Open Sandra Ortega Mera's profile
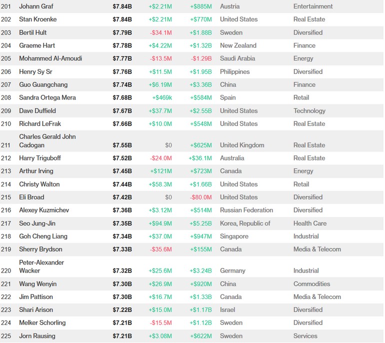Screen dimensions: 385x343 [x=47, y=97]
